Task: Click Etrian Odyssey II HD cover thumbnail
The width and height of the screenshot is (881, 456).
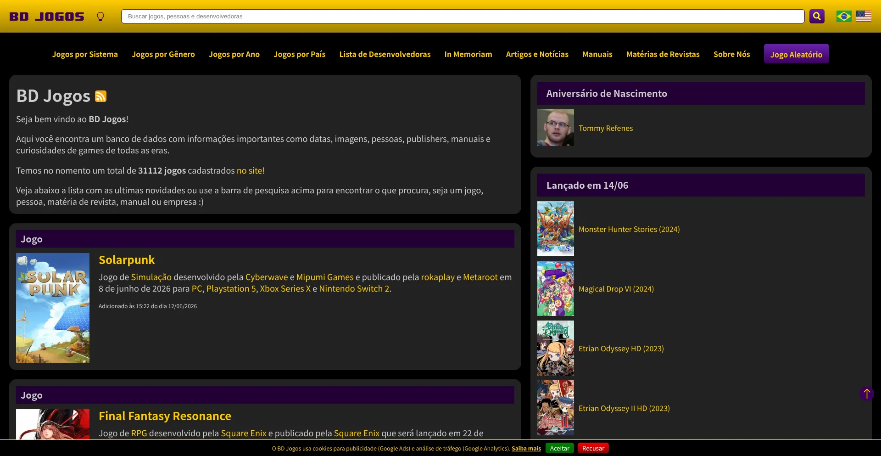Action: coord(556,408)
